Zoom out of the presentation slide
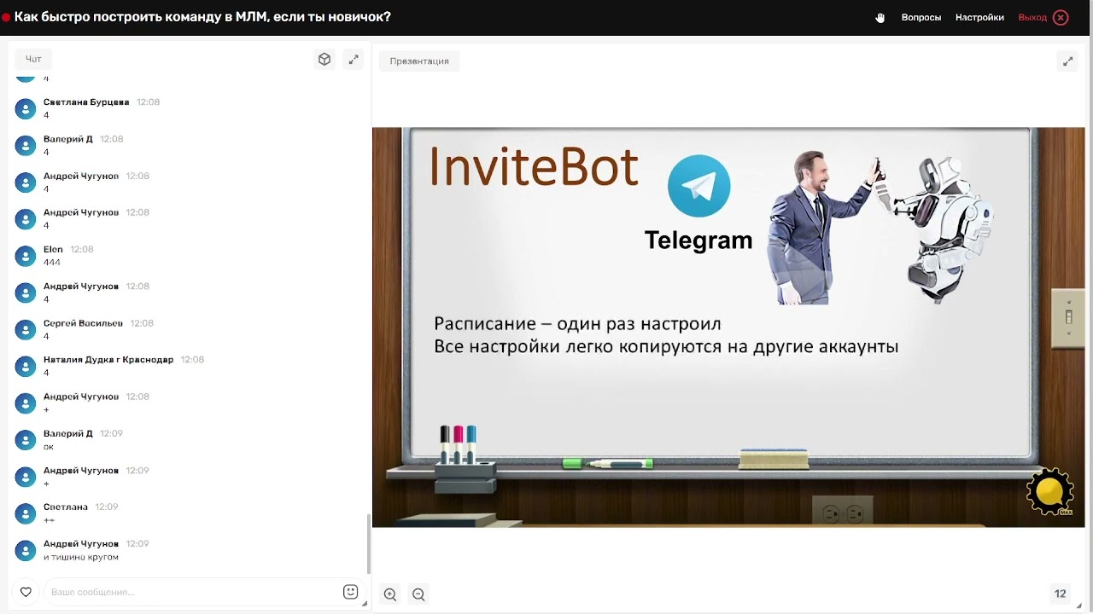 (x=418, y=594)
